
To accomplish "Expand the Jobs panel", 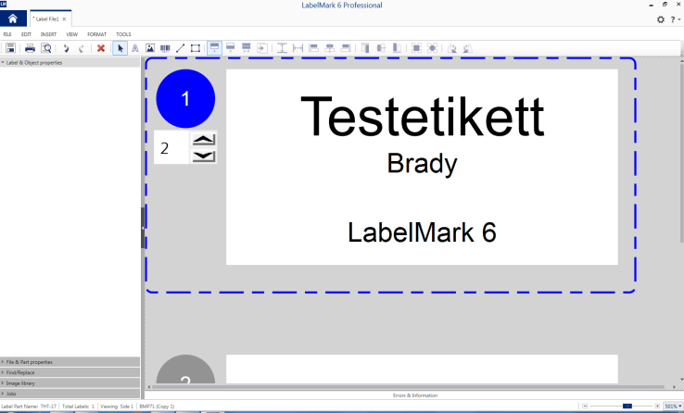I will (x=70, y=394).
